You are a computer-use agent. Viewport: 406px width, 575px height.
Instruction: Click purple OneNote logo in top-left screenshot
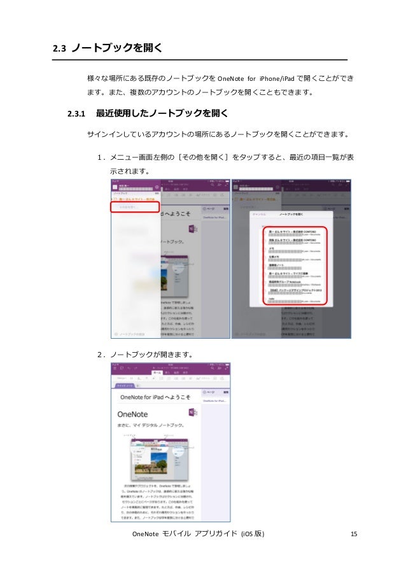[x=193, y=229]
